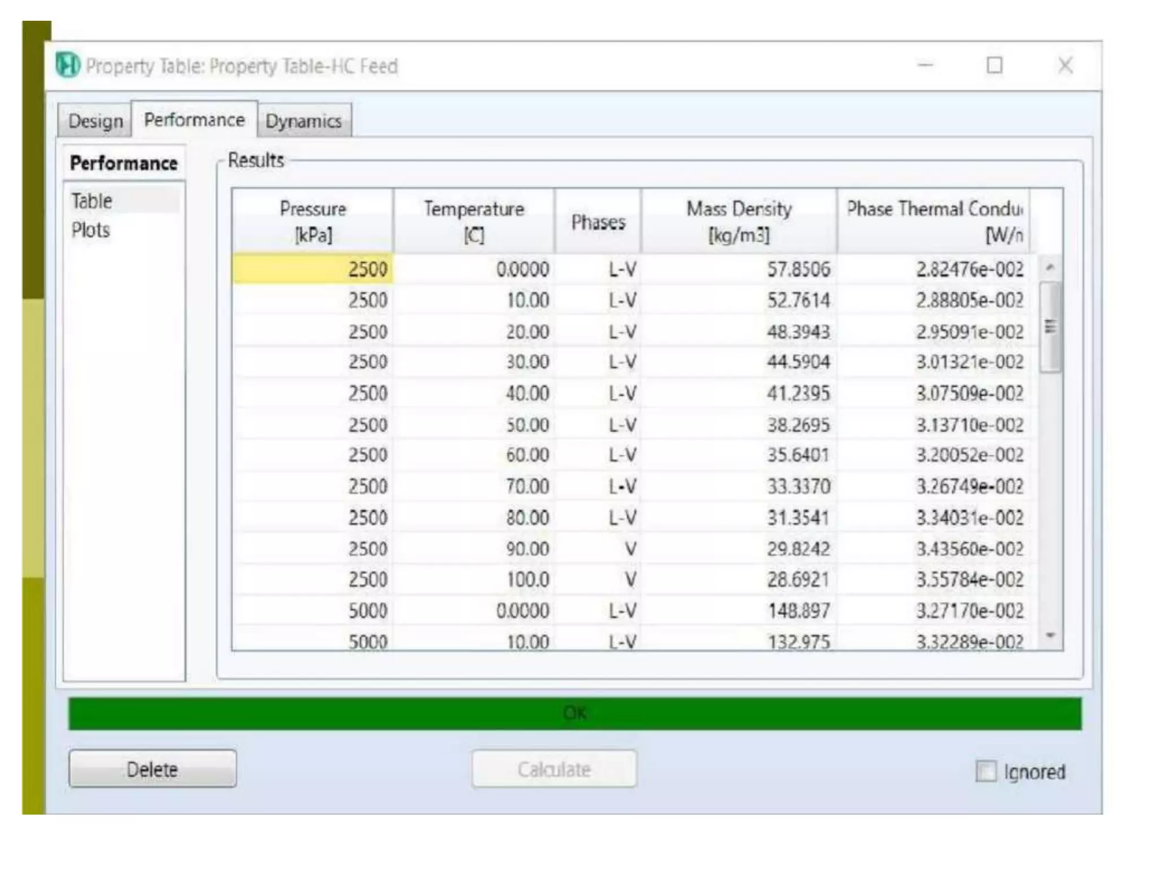Minimize the Property Table window
This screenshot has height=869, width=1158.
pos(925,66)
